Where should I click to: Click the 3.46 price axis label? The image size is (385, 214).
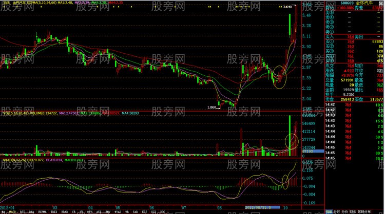point(306,15)
